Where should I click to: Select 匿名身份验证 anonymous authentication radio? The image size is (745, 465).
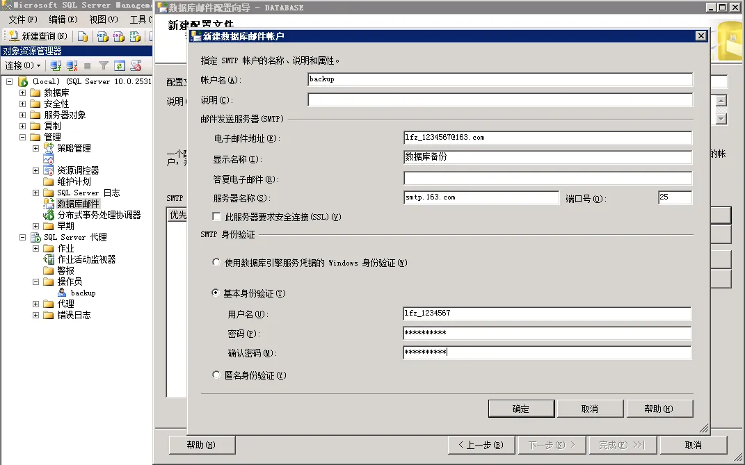click(216, 375)
